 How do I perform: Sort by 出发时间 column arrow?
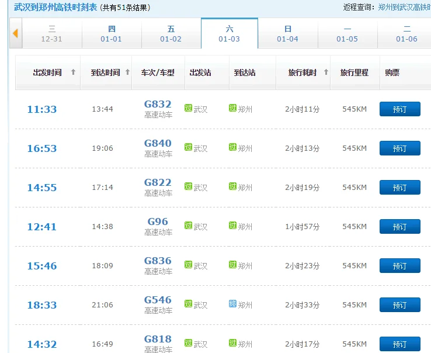(73, 72)
